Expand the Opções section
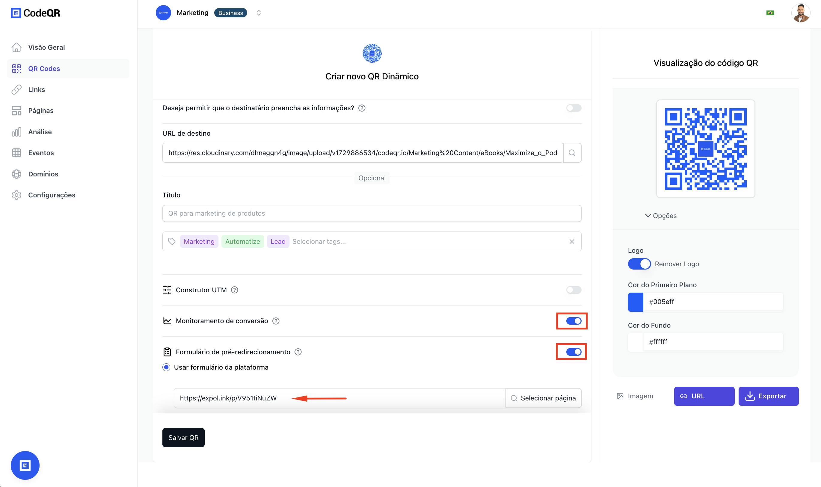 [x=660, y=216]
